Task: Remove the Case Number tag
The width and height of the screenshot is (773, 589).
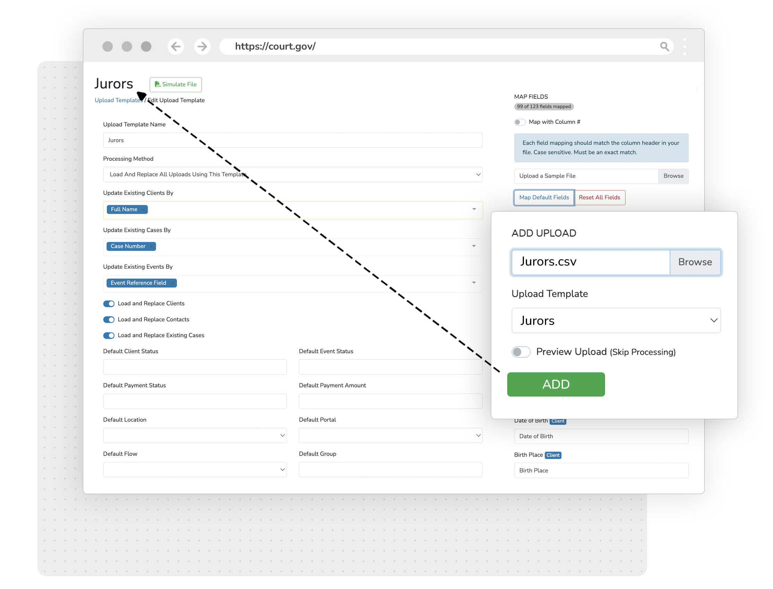Action: (x=151, y=246)
